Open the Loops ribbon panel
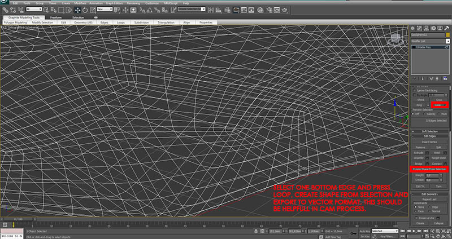This screenshot has width=452, height=239. click(x=120, y=23)
